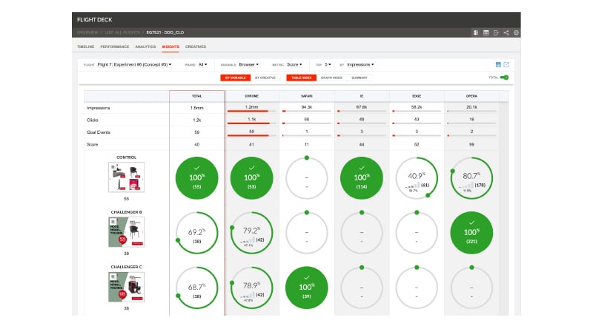This screenshot has width=593, height=326.
Task: Select the By Creative view option
Action: [265, 78]
